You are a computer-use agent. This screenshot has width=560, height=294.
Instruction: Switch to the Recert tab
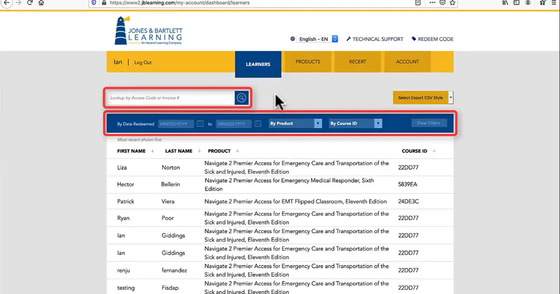click(357, 62)
